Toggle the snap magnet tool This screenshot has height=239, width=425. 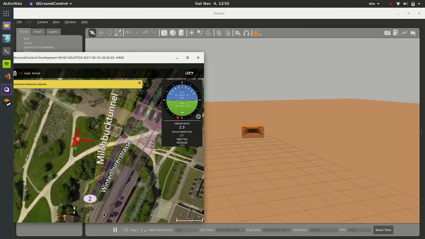click(x=246, y=33)
